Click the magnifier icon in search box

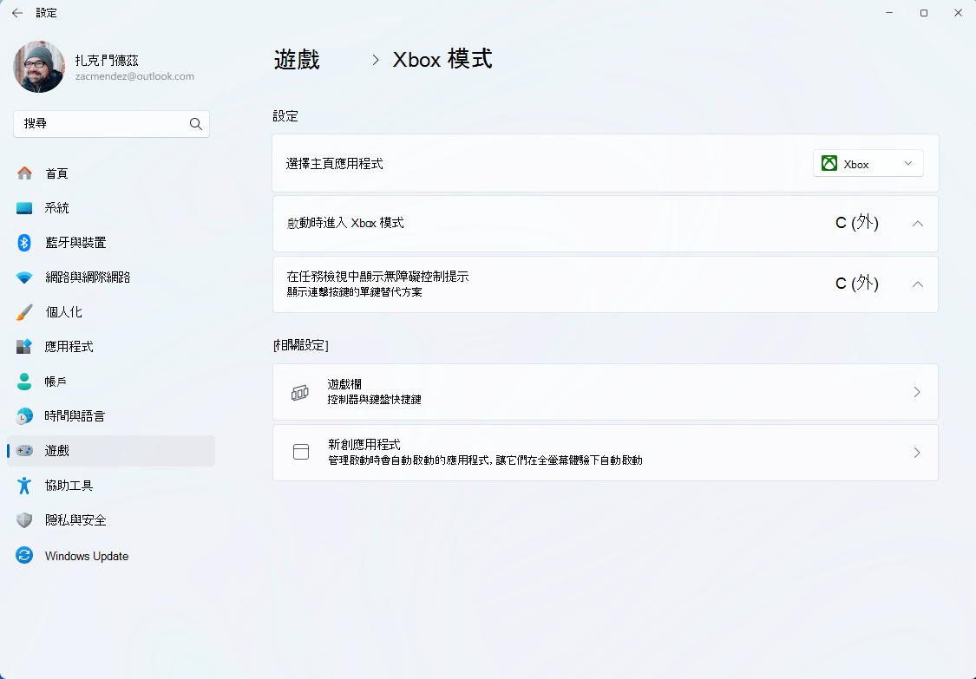(195, 124)
